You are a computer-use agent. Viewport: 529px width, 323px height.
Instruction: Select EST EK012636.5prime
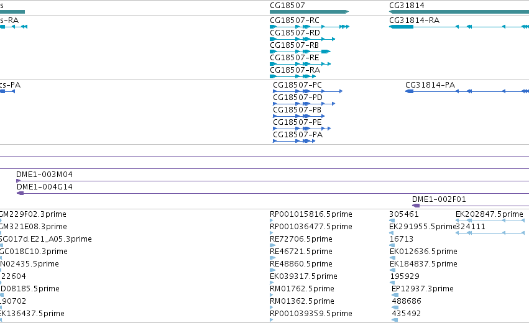pos(423,252)
